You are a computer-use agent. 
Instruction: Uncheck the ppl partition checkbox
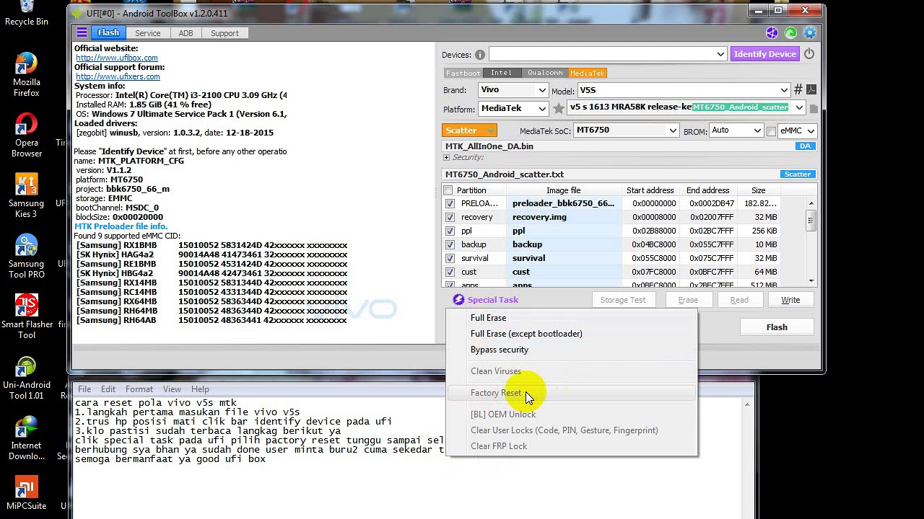point(450,231)
